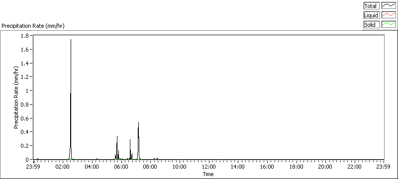
Task: Click the 20:00 time axis label
Action: [325, 167]
